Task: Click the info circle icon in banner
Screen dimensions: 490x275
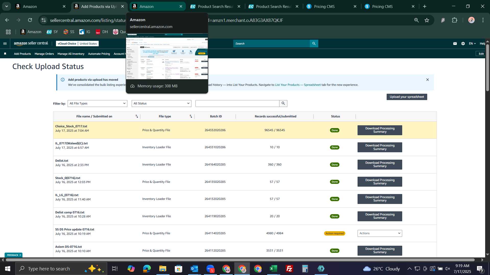Action: [63, 80]
